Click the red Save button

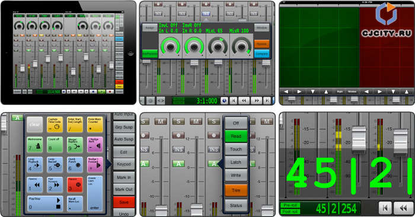tap(124, 202)
